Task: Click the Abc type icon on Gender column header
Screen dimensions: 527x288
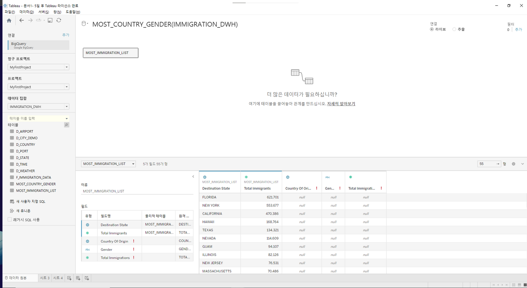Action: point(328,177)
